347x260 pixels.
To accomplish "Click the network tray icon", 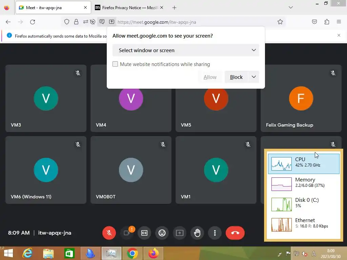I will tap(296, 254).
